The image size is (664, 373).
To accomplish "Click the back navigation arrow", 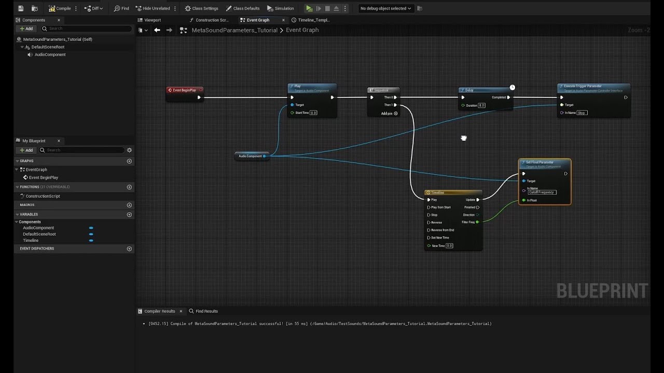I will (157, 30).
